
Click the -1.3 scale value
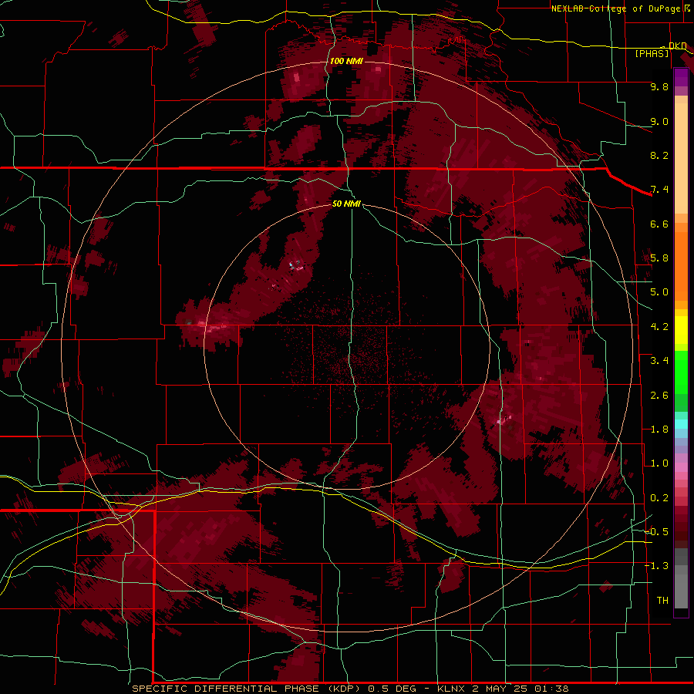[x=657, y=566]
